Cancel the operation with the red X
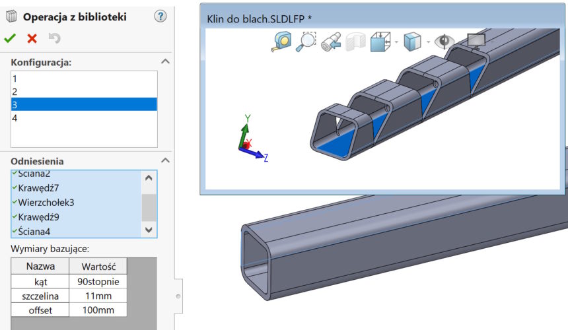Image resolution: width=568 pixels, height=330 pixels. pyautogui.click(x=32, y=39)
